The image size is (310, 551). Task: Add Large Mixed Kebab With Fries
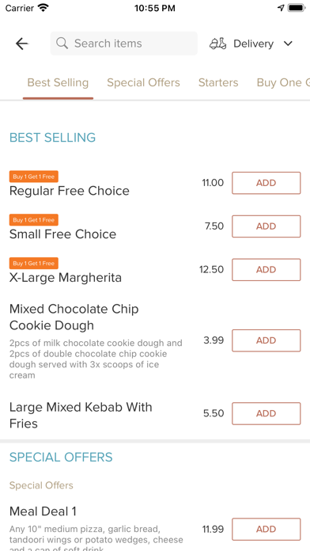pyautogui.click(x=267, y=413)
